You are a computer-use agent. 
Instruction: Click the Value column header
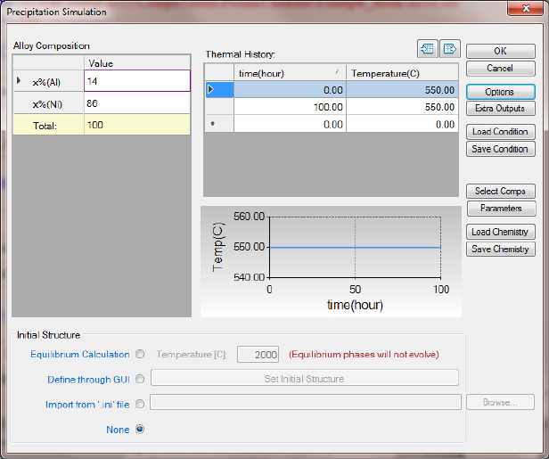137,63
